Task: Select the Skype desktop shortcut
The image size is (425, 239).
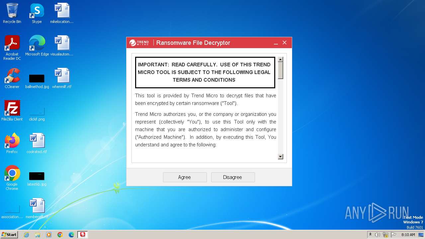Action: tap(37, 14)
